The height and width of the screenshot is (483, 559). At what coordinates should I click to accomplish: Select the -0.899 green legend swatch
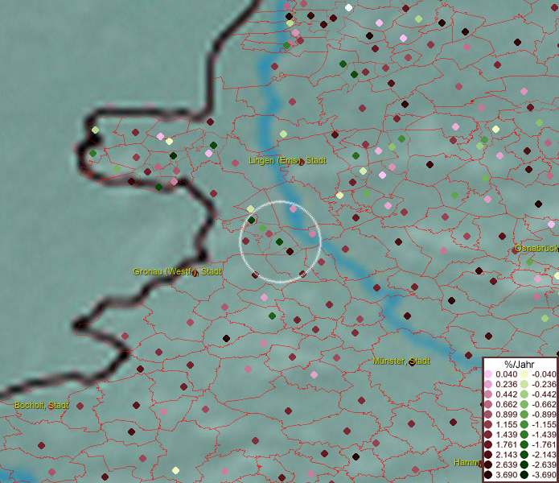coord(524,415)
